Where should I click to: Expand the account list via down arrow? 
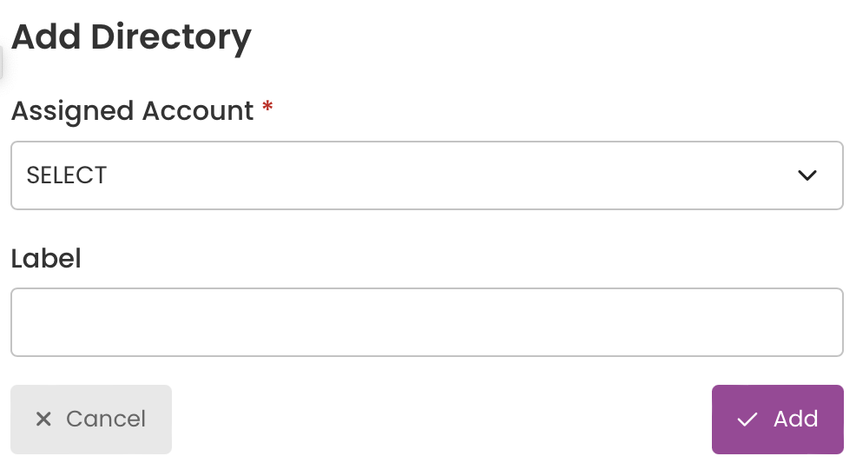tap(807, 175)
